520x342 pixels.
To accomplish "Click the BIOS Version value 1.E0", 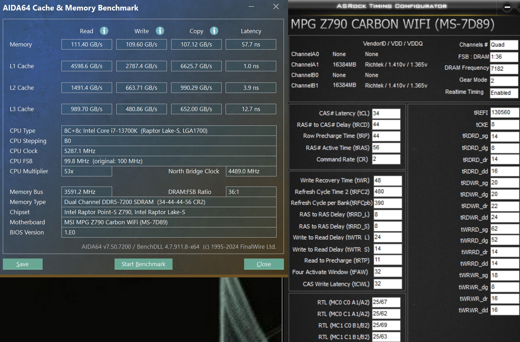I will [169, 232].
